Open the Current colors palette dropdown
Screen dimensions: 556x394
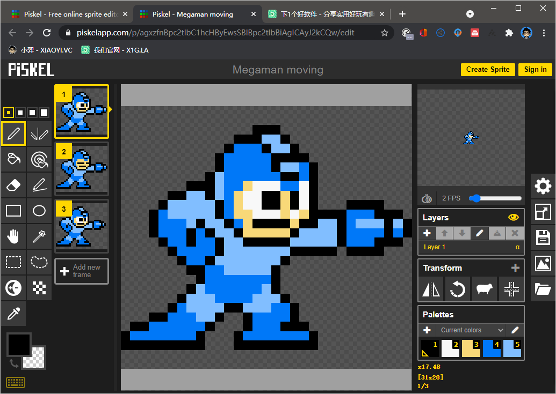tap(471, 330)
